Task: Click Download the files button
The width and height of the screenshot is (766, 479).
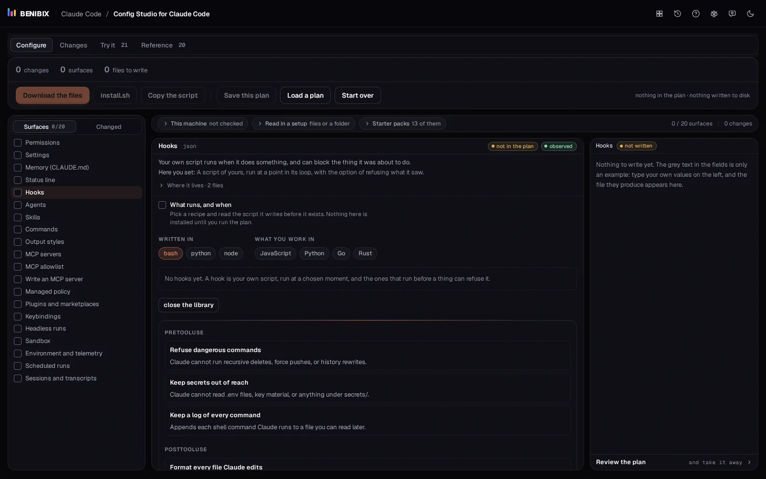Action: (x=53, y=95)
